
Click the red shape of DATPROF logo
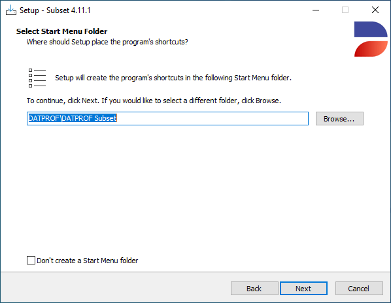[x=371, y=49]
